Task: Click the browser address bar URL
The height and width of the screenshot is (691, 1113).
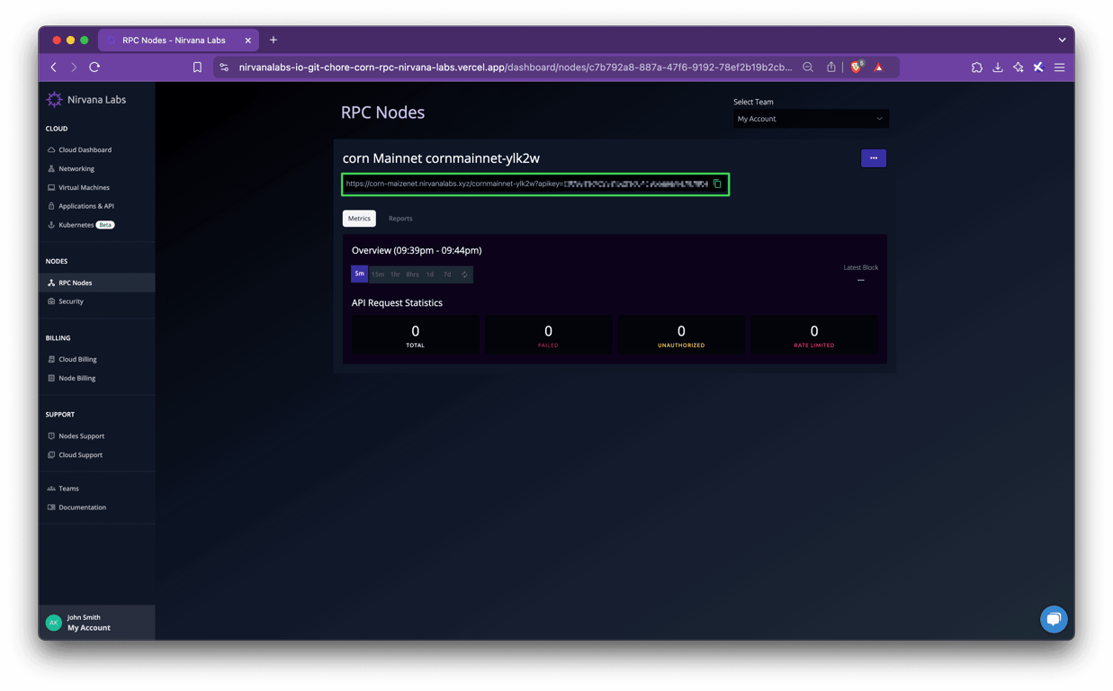Action: point(516,67)
